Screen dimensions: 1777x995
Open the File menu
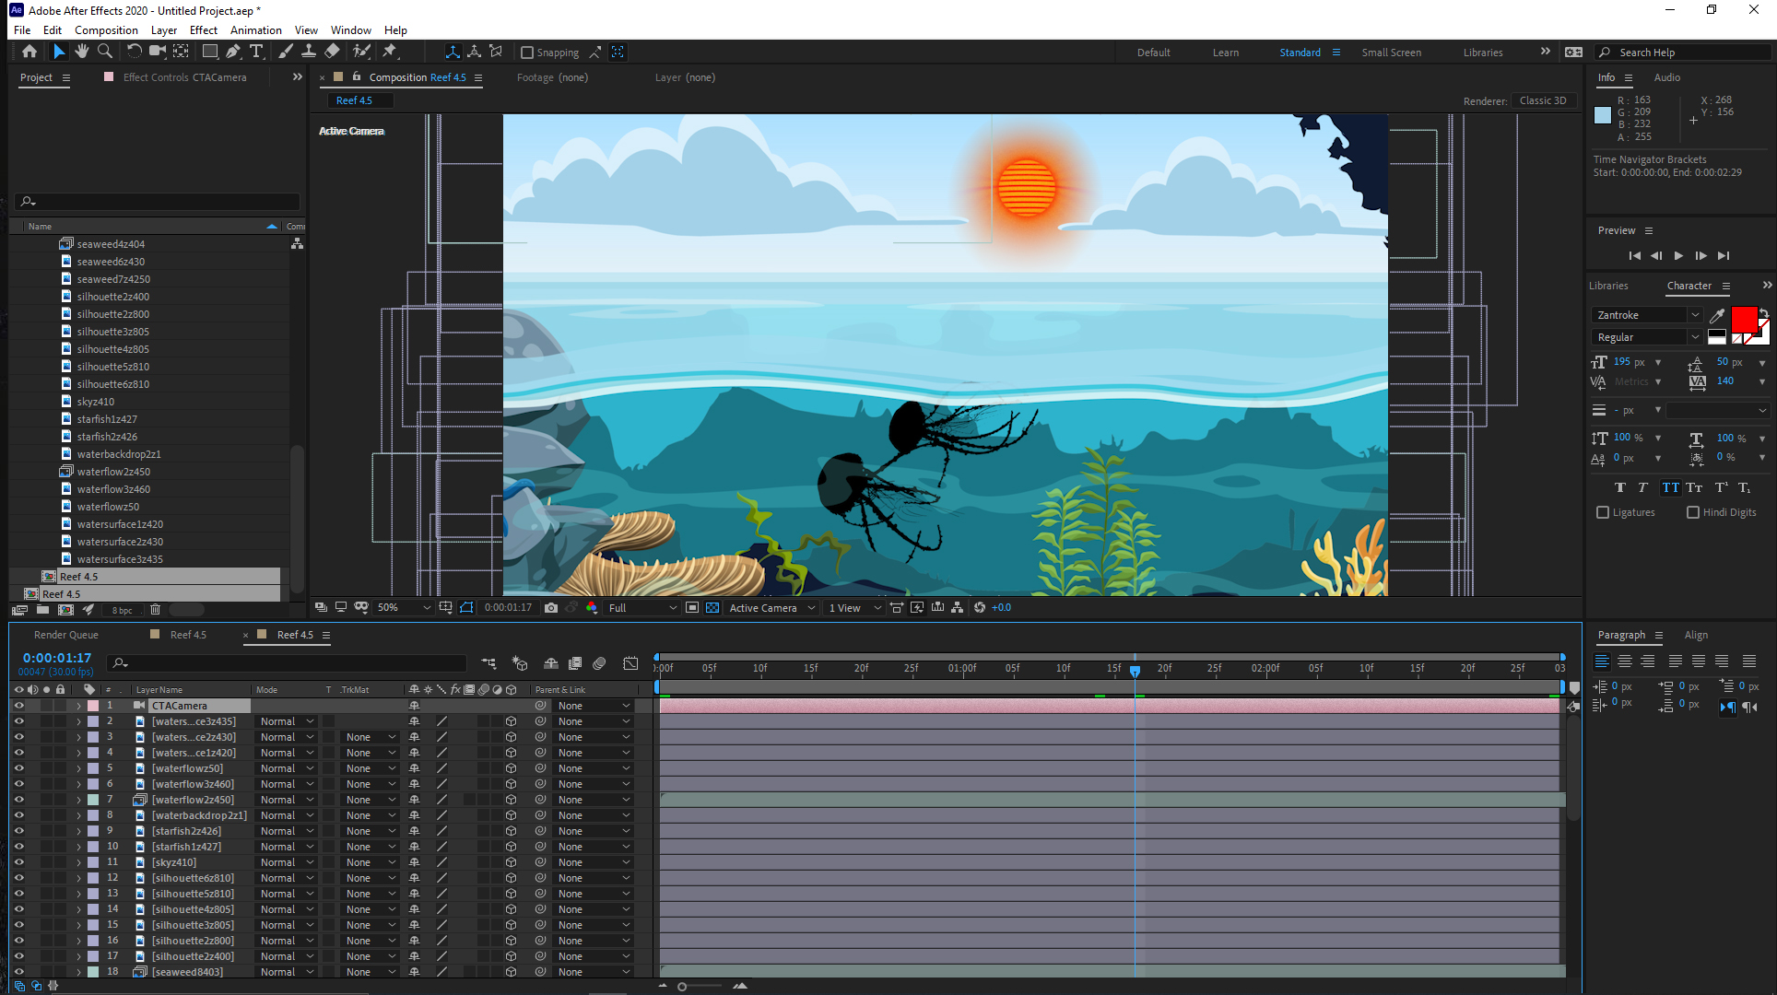pos(22,30)
